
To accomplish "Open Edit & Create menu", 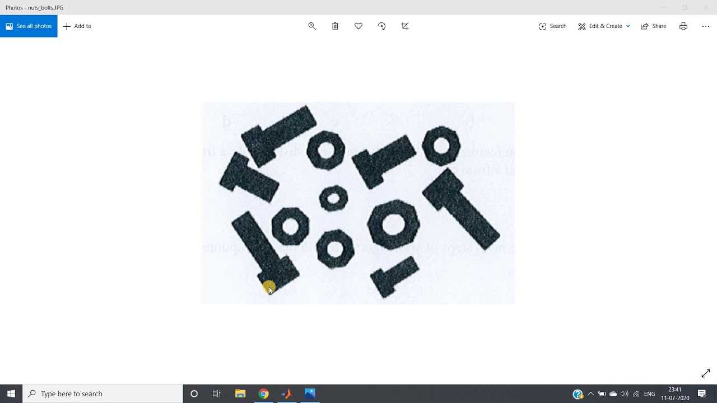I will pos(604,26).
